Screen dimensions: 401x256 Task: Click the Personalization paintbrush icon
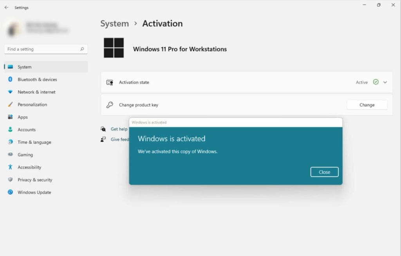[x=10, y=105]
